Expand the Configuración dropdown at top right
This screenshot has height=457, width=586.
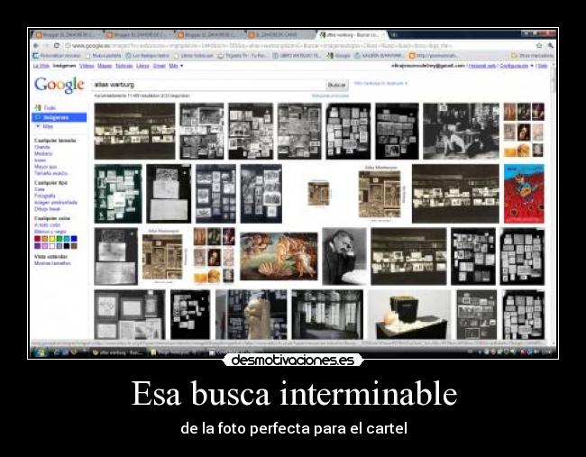[x=517, y=66]
